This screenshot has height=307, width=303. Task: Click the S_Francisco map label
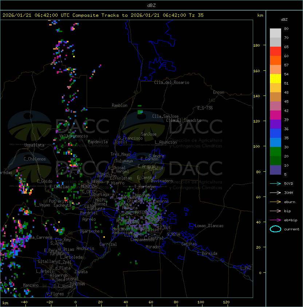coord(130,138)
